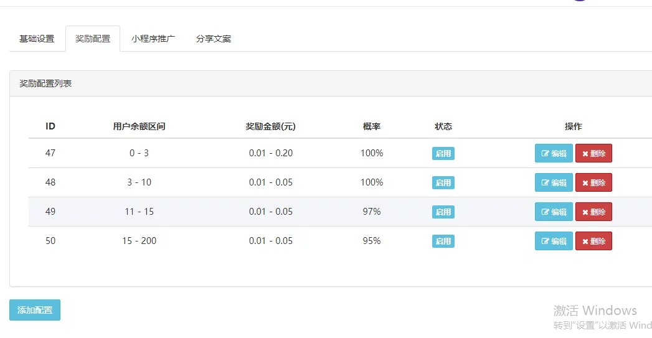
Task: Delete reward config row ID 47
Action: point(593,153)
